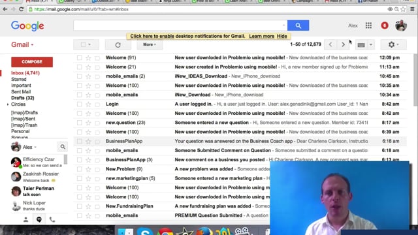This screenshot has height=235, width=418.
Task: Open the [Imap]/Trash label
Action: coord(24,125)
